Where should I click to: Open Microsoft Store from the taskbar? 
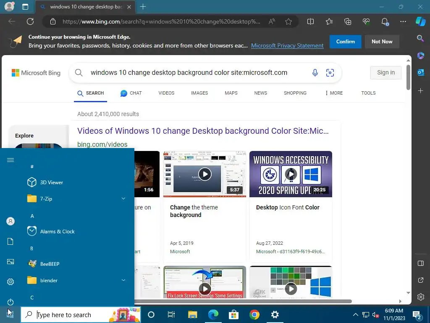coord(233,315)
